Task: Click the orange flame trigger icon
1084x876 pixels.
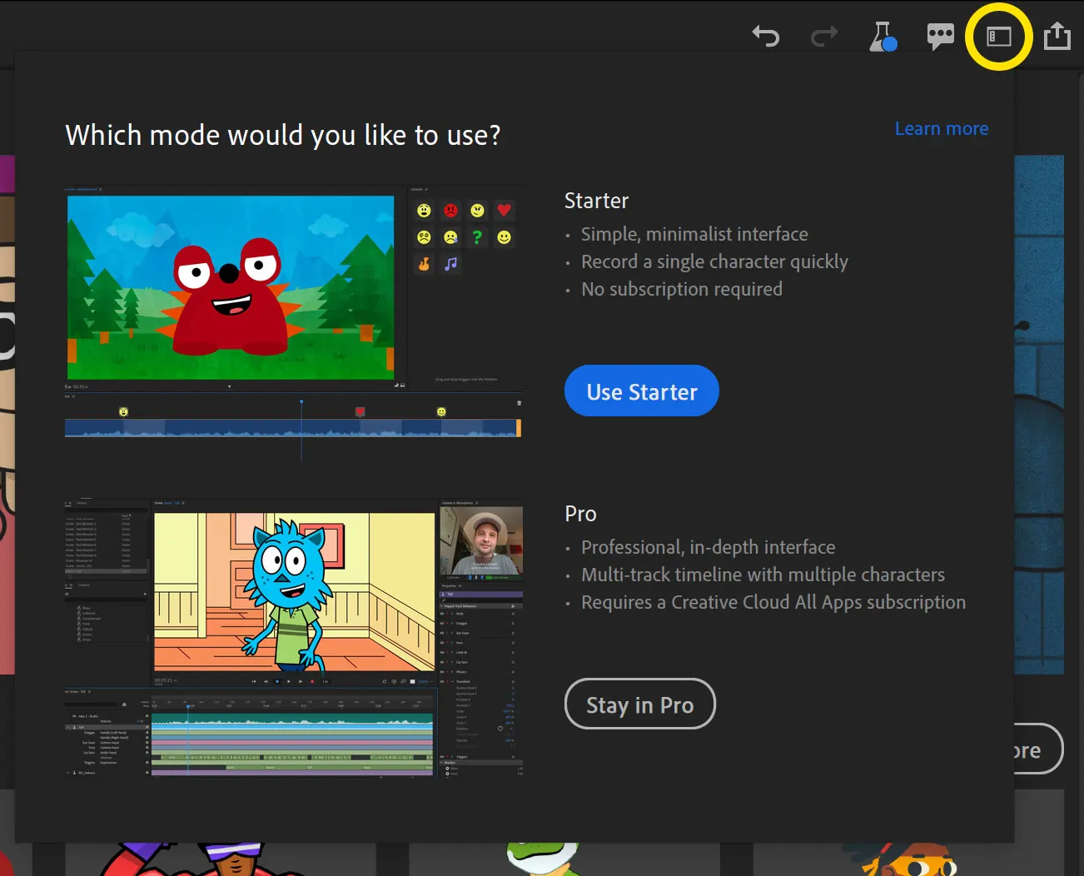Action: point(424,264)
